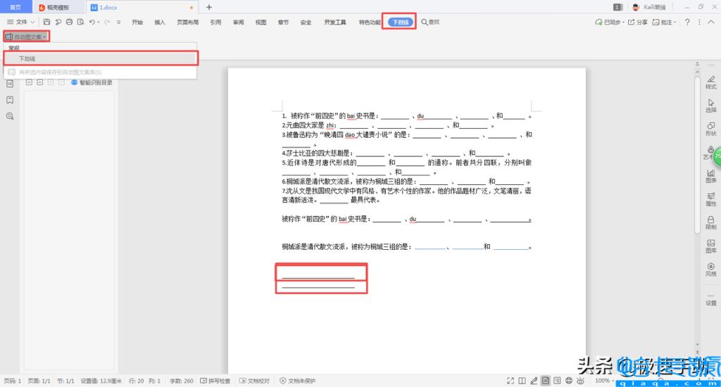Click the Print Preview icon

coord(80,22)
